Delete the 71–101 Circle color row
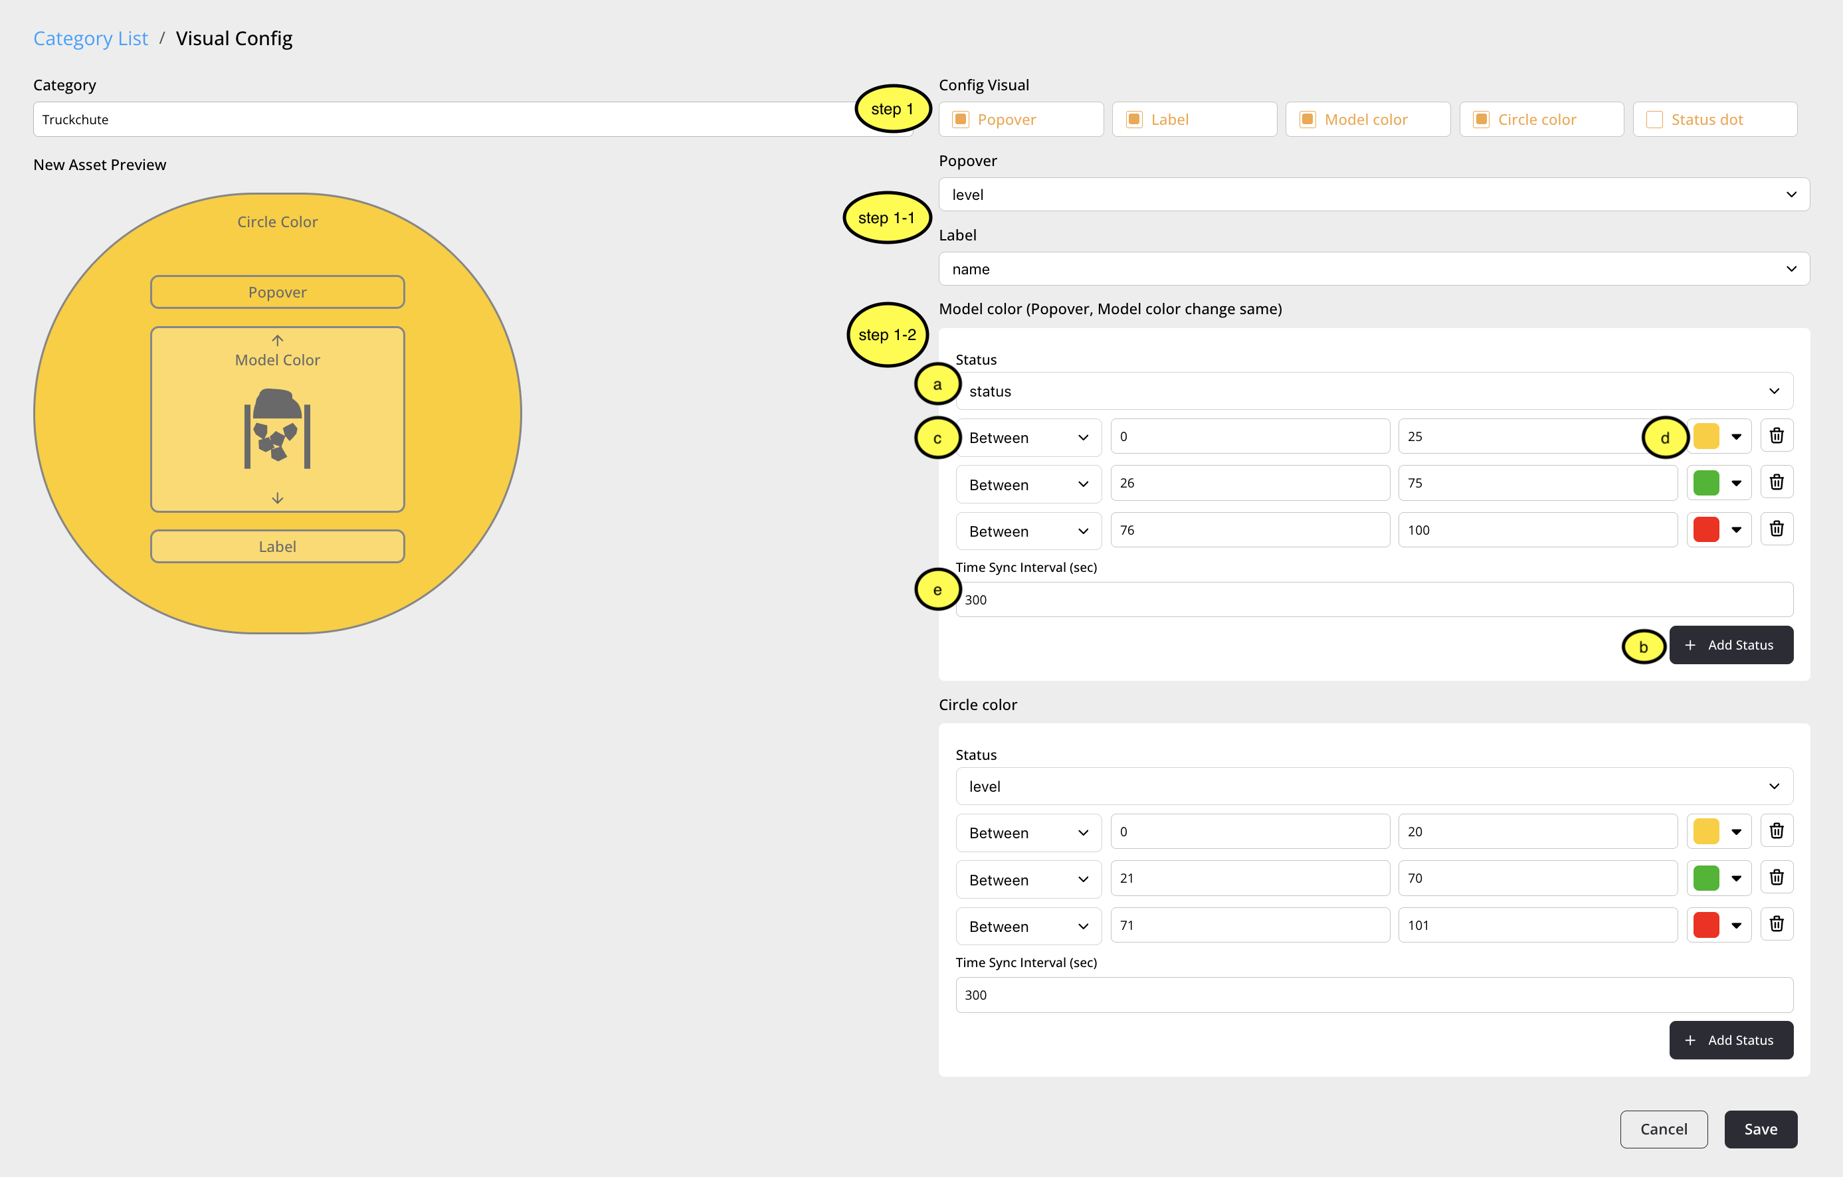The width and height of the screenshot is (1843, 1177). tap(1777, 925)
